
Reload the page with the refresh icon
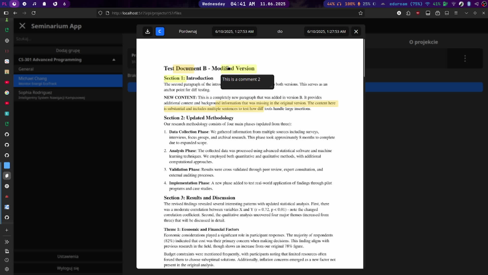pyautogui.click(x=34, y=13)
